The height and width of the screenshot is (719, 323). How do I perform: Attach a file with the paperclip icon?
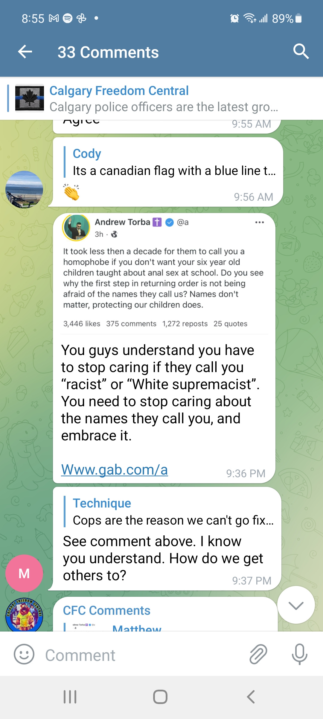pyautogui.click(x=258, y=655)
